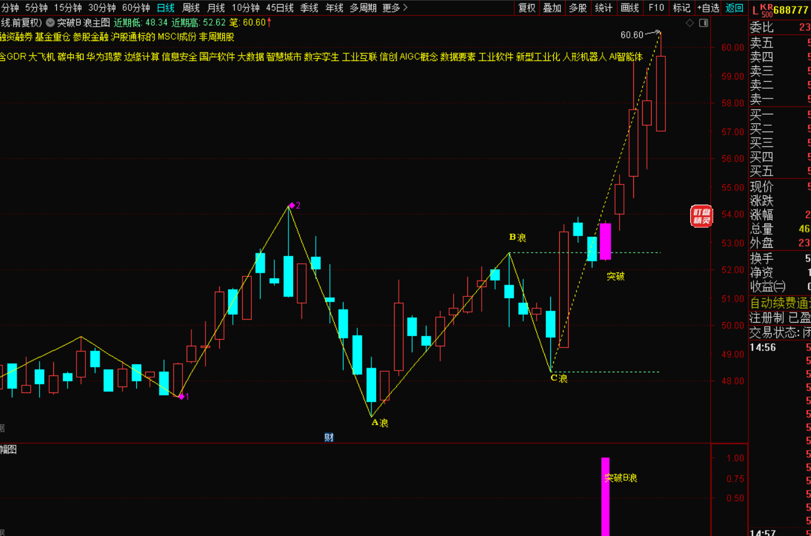Select the 60分钟 period tab
Viewport: 811px width, 536px height.
pos(136,8)
